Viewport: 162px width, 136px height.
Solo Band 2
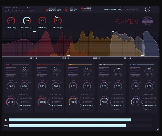coord(42,72)
